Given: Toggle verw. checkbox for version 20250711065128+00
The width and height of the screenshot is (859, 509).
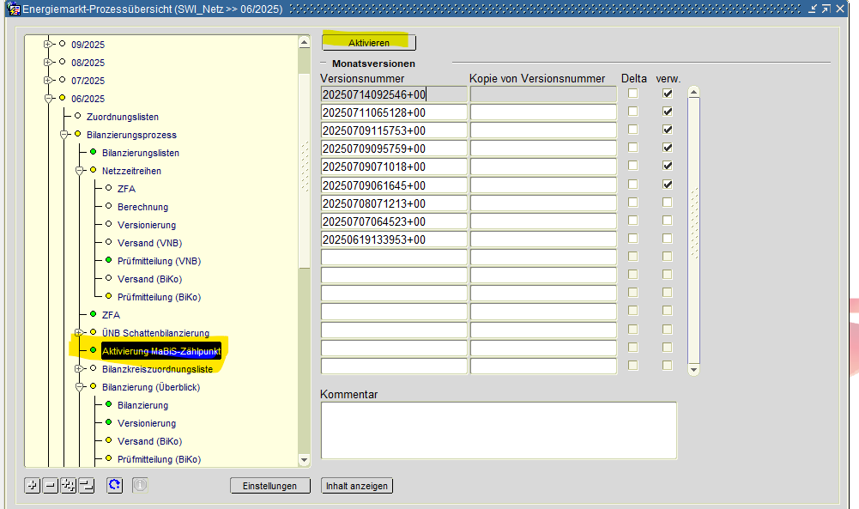Looking at the screenshot, I should [667, 112].
